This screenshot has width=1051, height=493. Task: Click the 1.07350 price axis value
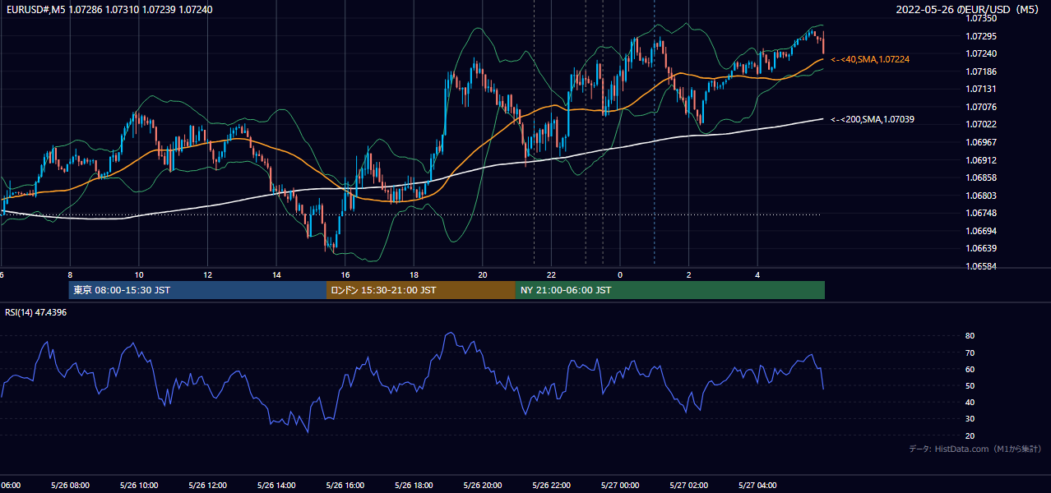pyautogui.click(x=981, y=18)
